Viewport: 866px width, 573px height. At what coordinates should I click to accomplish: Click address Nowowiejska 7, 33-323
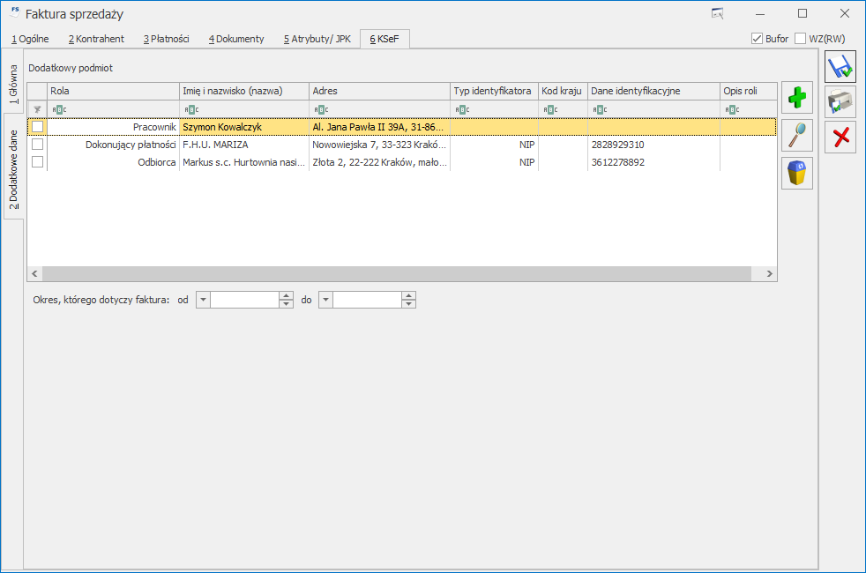coord(379,145)
